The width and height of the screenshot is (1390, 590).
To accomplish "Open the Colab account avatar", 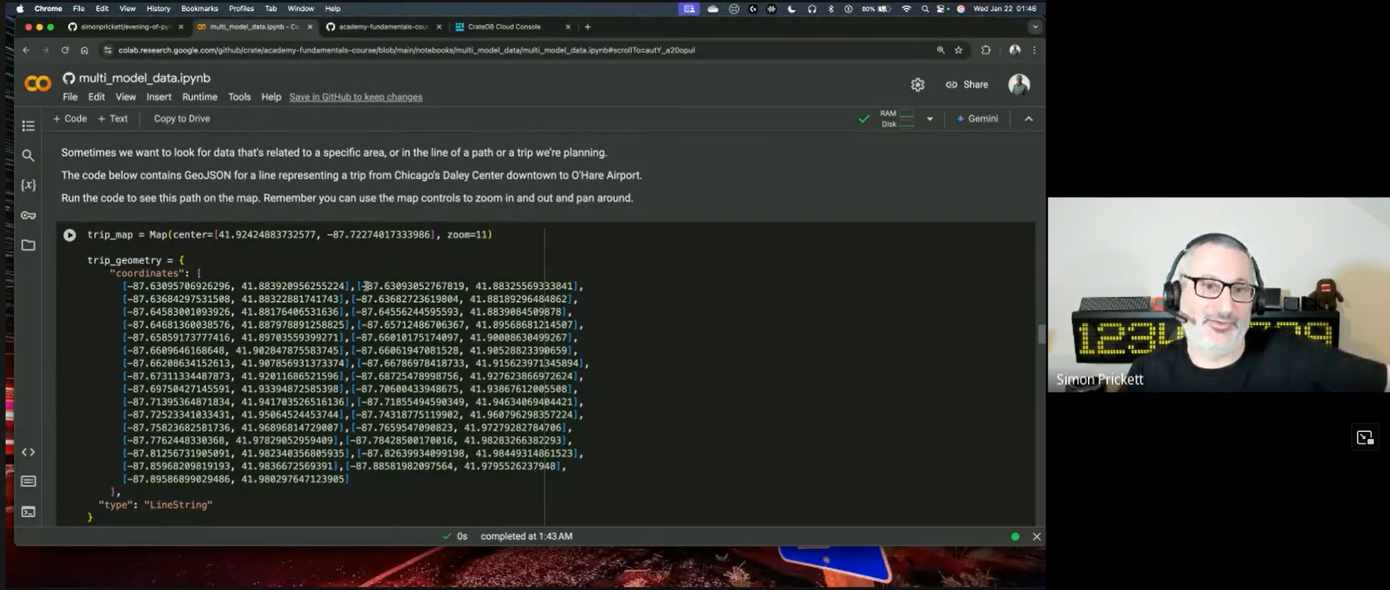I will 1019,84.
